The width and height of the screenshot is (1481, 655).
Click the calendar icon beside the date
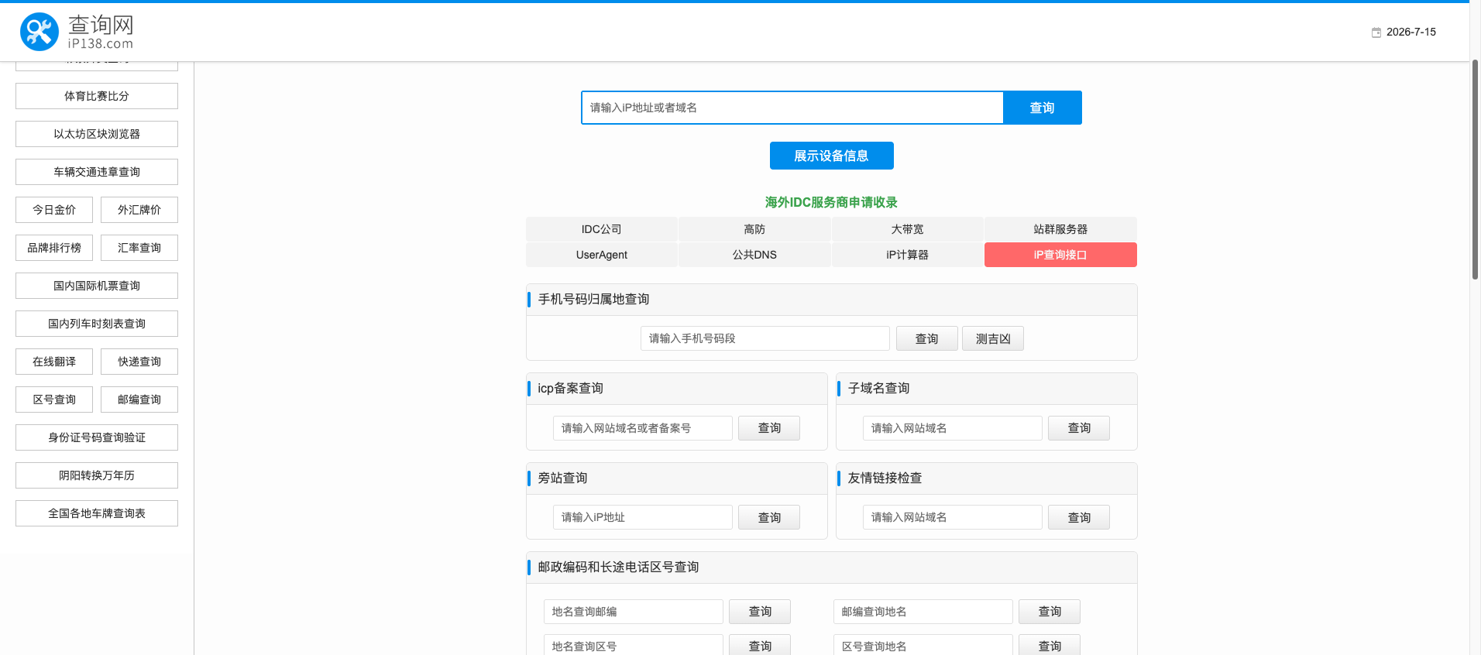click(x=1376, y=33)
